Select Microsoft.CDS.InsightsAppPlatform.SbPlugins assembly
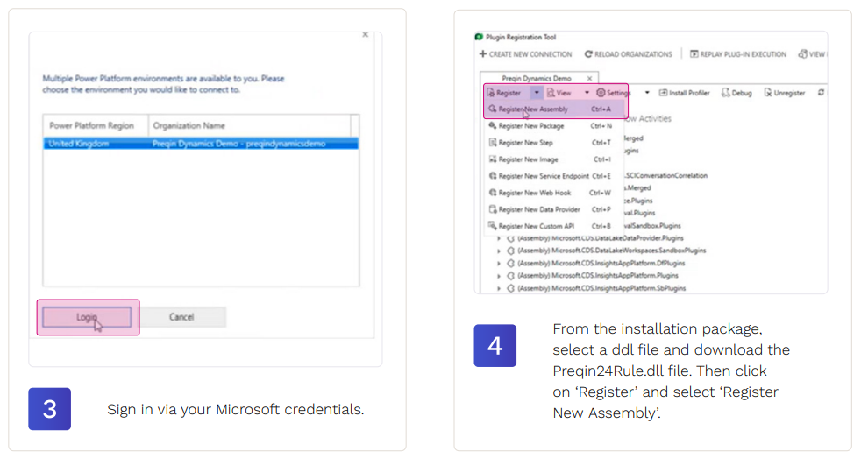Viewport: 861px width, 466px height. click(601, 288)
